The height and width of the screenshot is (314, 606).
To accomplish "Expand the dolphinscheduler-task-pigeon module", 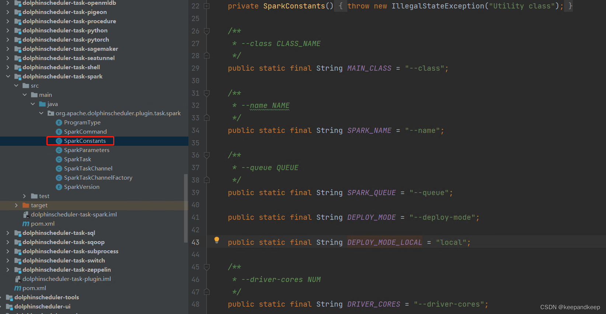I will [x=8, y=12].
